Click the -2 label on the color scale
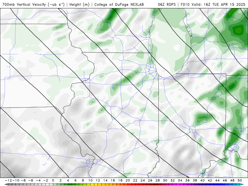 point(46,180)
